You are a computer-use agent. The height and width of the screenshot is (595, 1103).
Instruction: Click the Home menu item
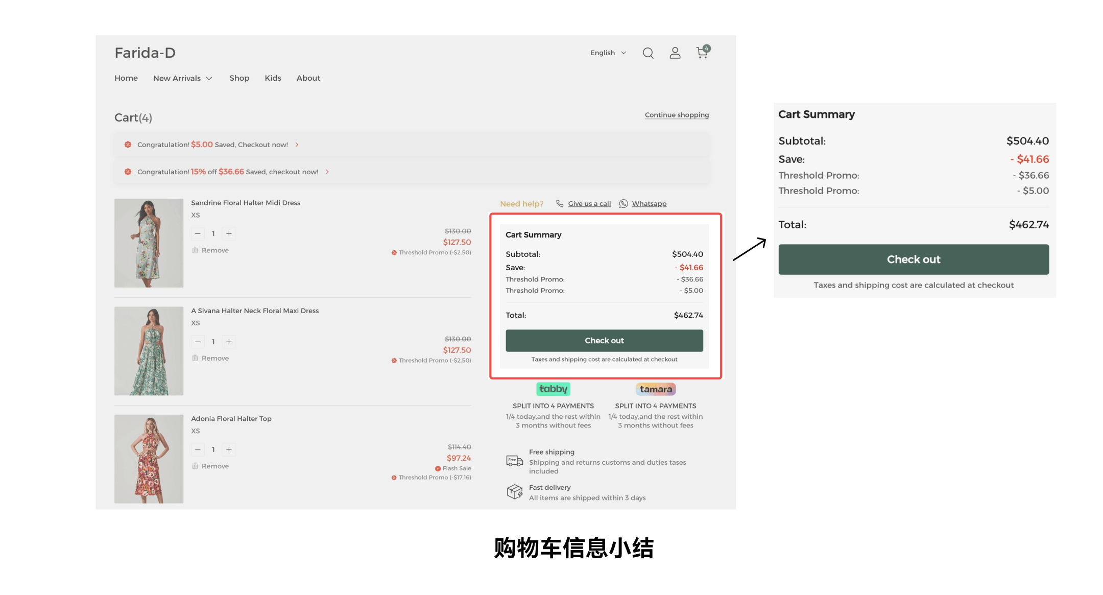125,77
